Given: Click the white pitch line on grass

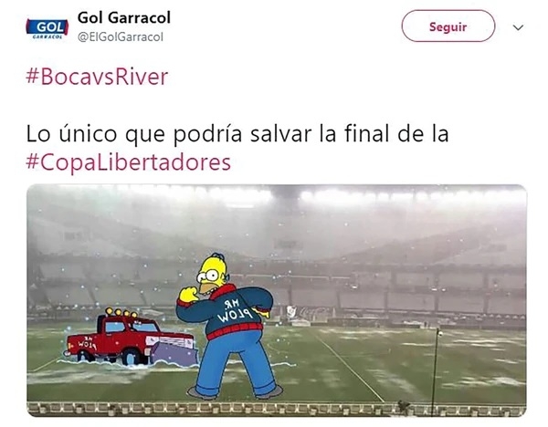Looking at the screenshot, I should click(350, 368).
